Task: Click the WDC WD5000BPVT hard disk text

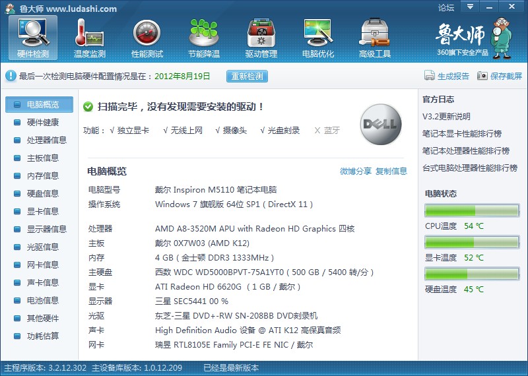Action: (265, 272)
